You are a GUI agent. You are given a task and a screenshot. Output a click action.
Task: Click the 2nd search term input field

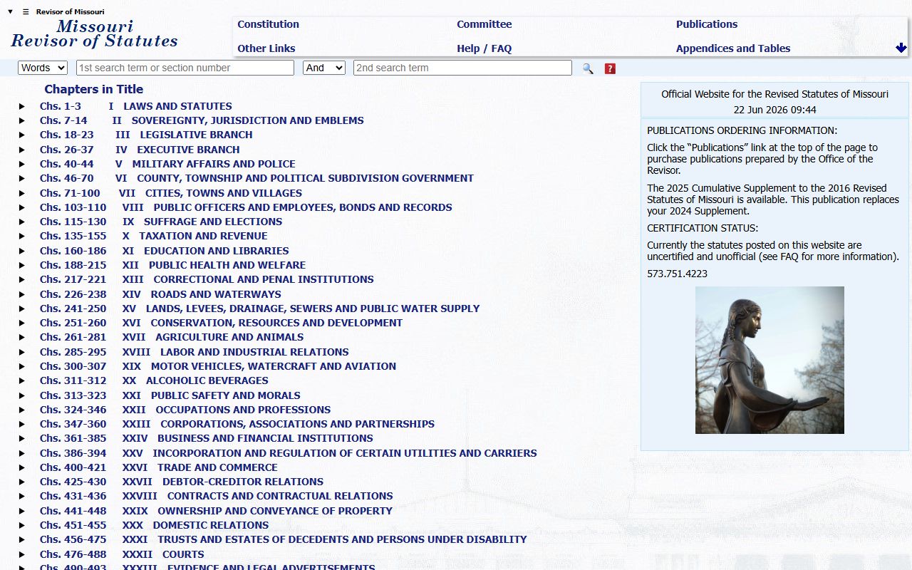(462, 68)
